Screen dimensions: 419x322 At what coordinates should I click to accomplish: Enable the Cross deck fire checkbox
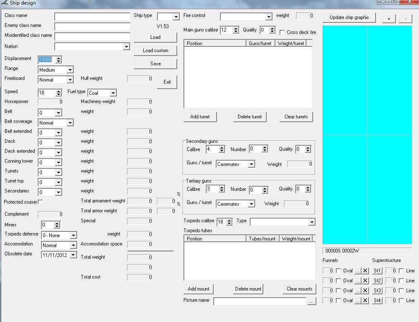tap(282, 32)
